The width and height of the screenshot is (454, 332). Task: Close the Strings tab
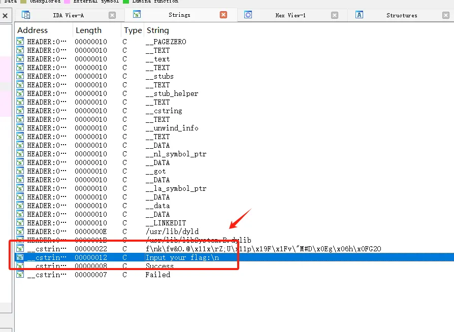[x=223, y=15]
